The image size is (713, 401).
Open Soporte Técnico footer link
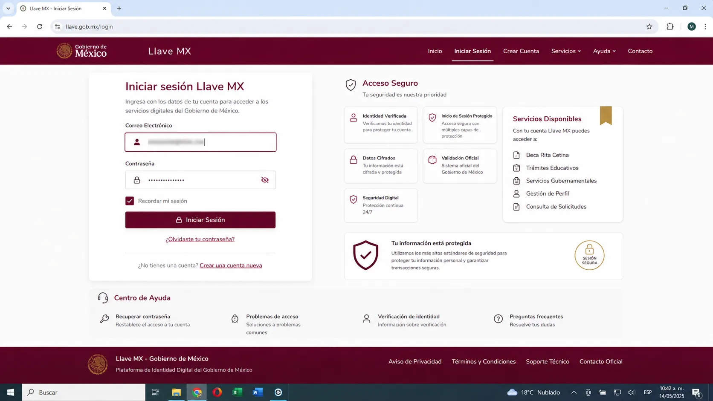(548, 362)
